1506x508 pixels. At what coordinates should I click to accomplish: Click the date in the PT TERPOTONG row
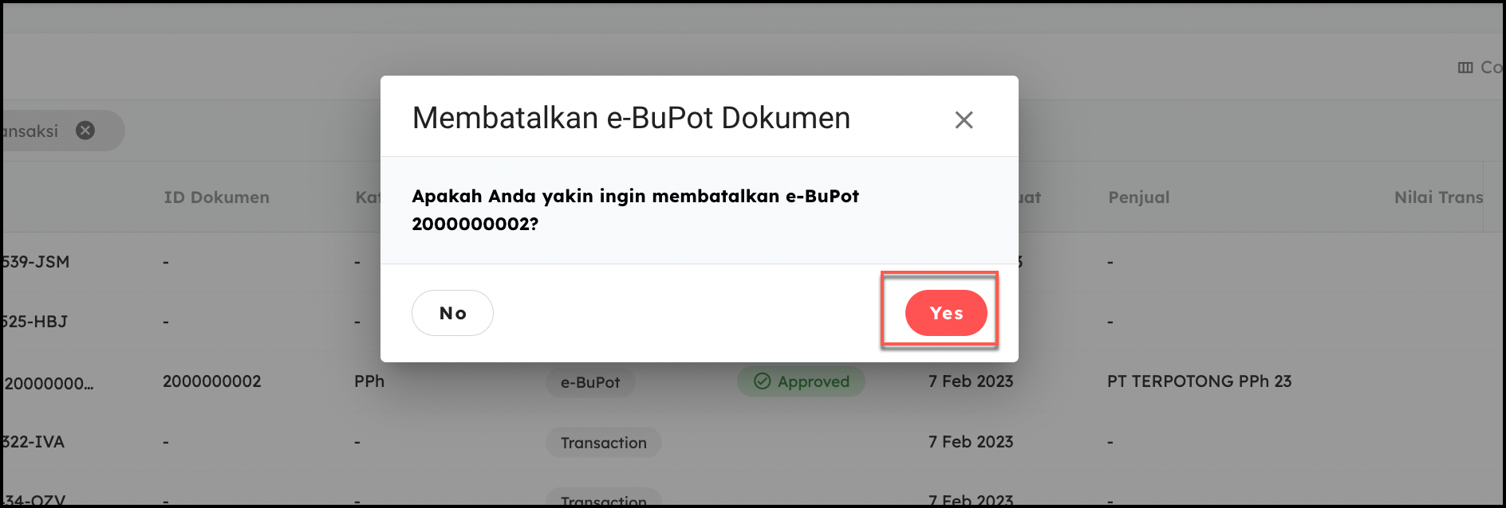(970, 381)
